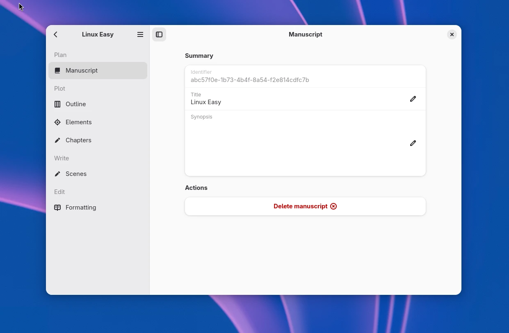Click the Outline columns icon
The height and width of the screenshot is (333, 509).
[x=57, y=104]
